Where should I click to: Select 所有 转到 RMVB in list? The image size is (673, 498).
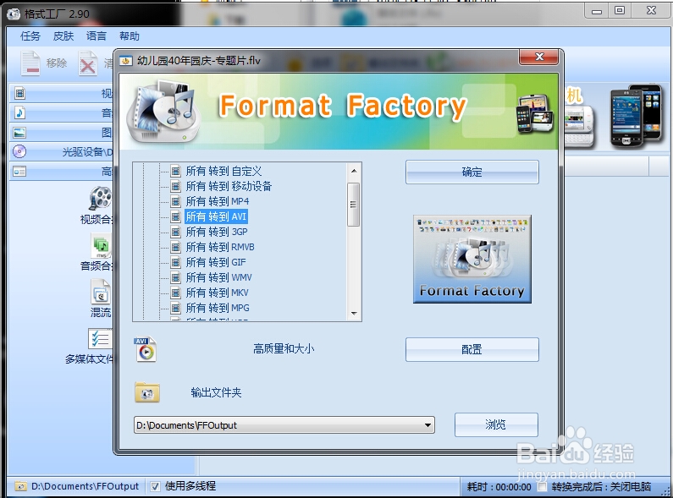[x=220, y=247]
